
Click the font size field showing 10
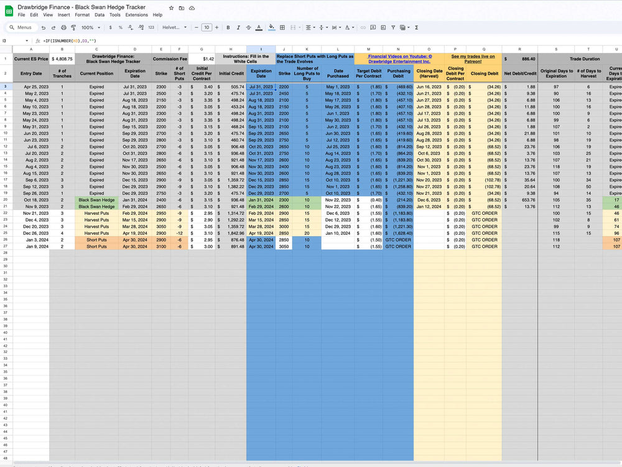click(207, 28)
